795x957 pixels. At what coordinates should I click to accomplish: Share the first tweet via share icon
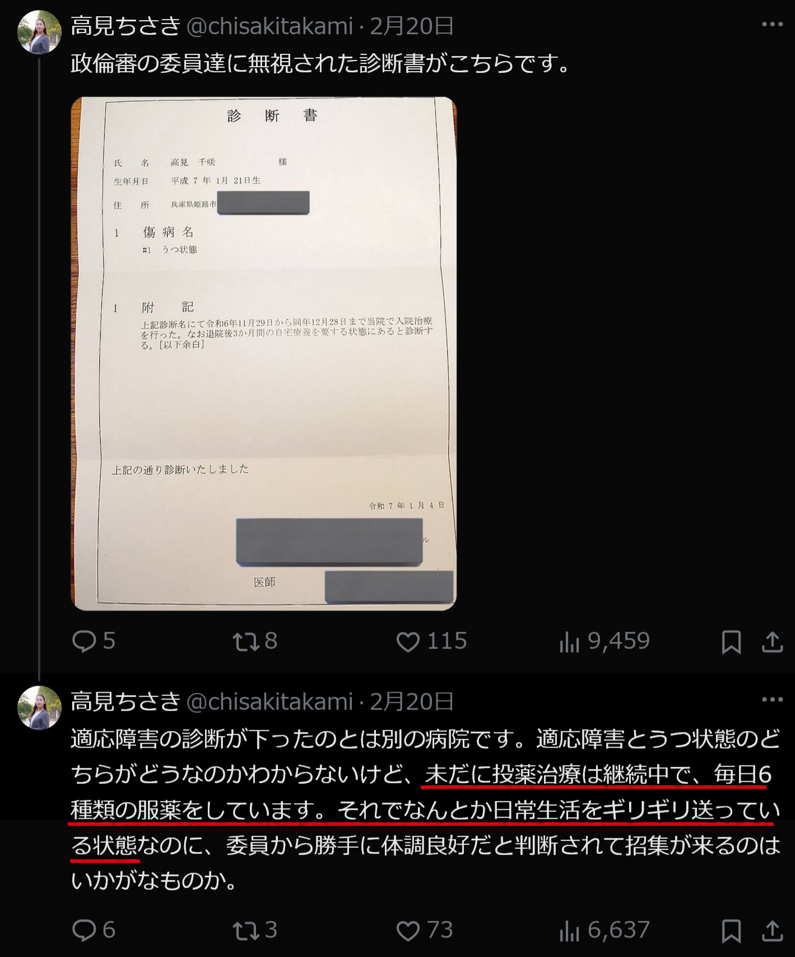(x=772, y=642)
